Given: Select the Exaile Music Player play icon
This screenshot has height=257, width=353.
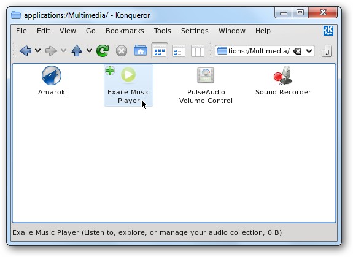Looking at the screenshot, I should pos(128,75).
